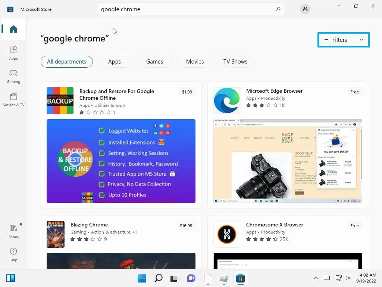Click the Backup & Restore Offline screenshot

pos(121,161)
